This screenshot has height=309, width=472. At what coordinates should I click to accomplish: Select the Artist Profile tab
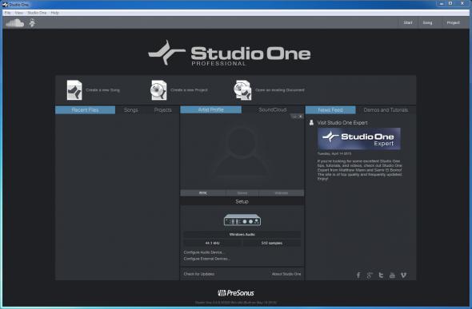210,110
